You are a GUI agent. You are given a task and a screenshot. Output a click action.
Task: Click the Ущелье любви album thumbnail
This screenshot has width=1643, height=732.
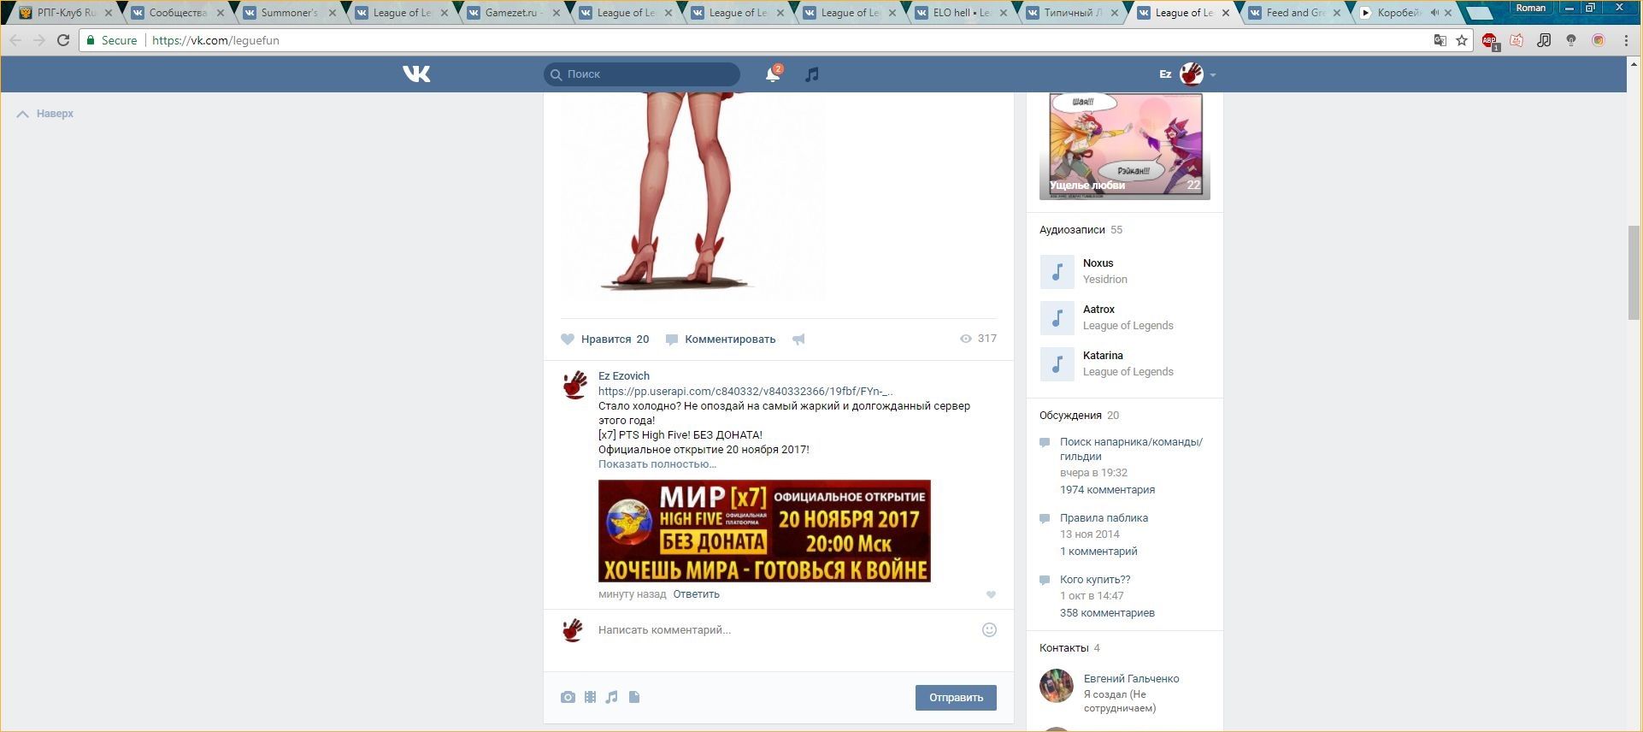[x=1125, y=146]
